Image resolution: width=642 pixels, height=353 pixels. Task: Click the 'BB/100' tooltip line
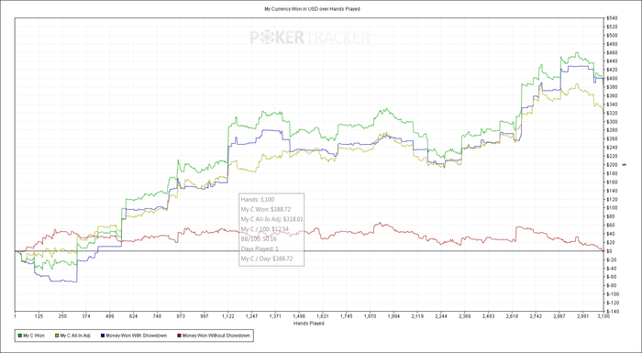click(259, 238)
